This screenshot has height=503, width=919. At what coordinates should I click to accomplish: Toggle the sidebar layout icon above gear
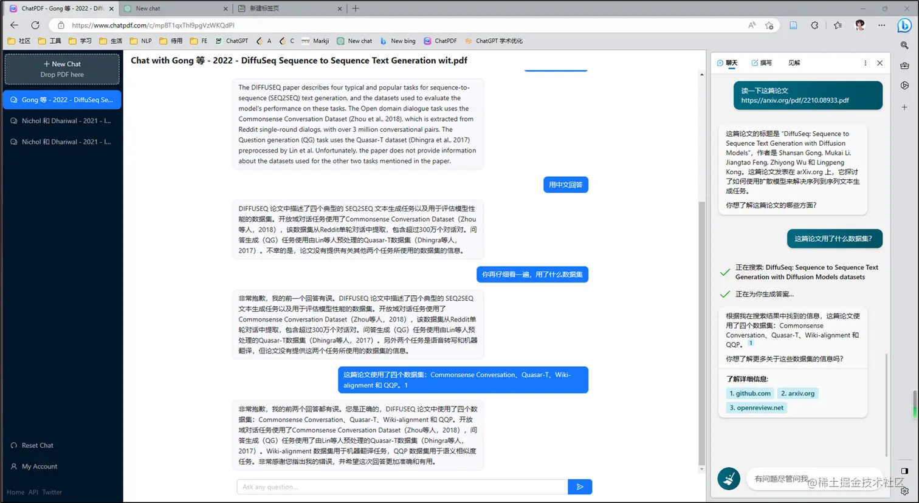904,471
